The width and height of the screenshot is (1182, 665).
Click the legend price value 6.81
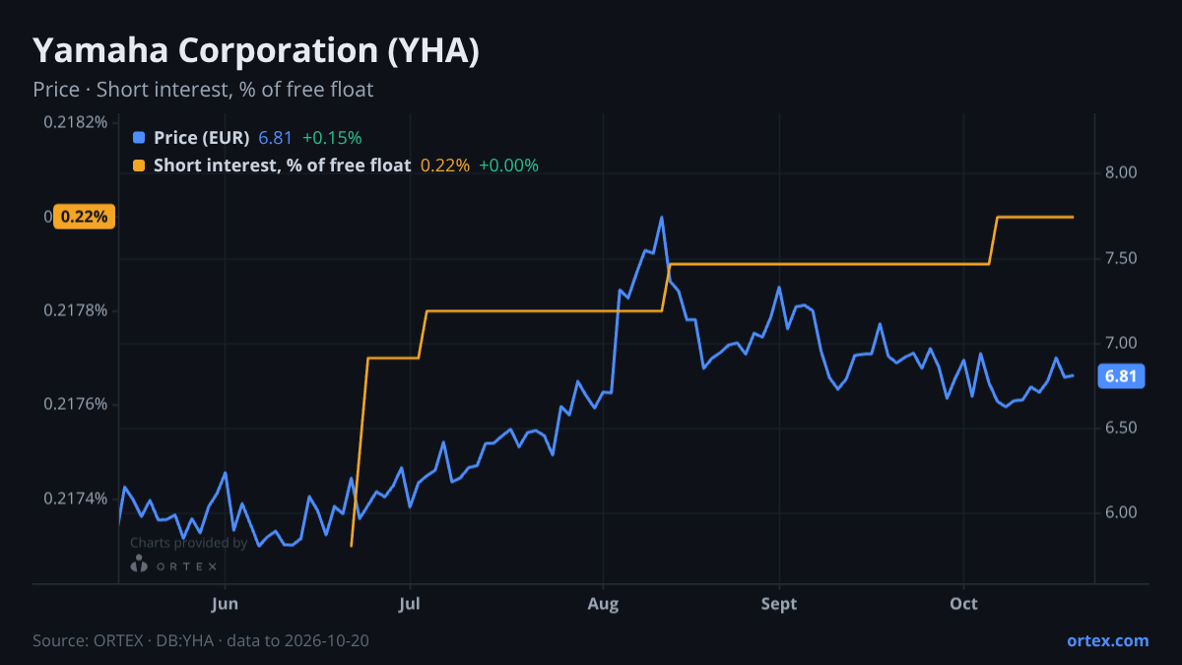(x=275, y=138)
